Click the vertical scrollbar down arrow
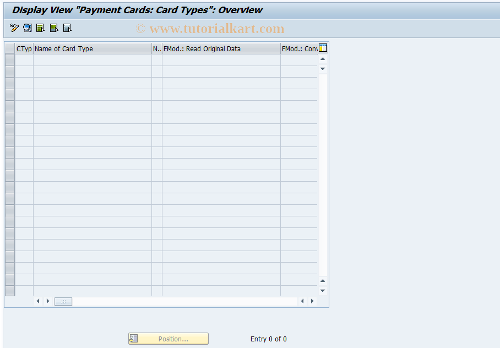This screenshot has width=500, height=348. point(322,290)
